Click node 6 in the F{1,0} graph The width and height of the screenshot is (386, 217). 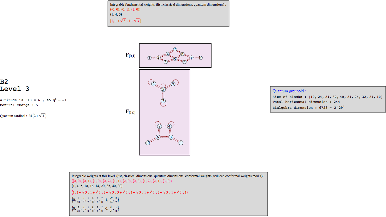[158, 137]
